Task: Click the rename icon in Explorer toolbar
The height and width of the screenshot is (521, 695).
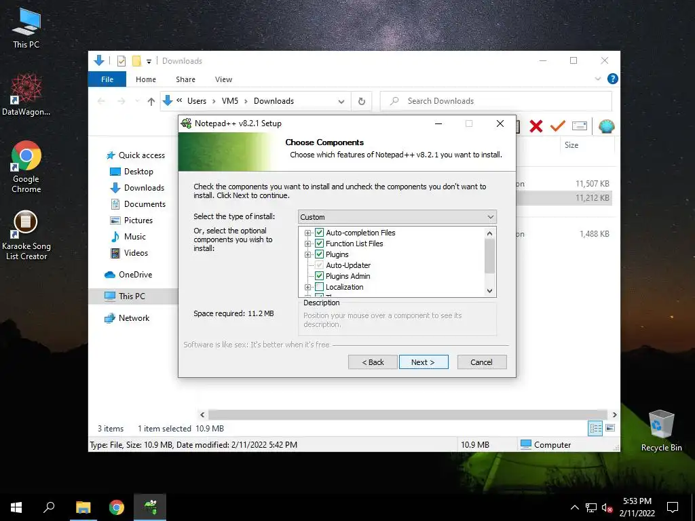Action: [x=580, y=126]
